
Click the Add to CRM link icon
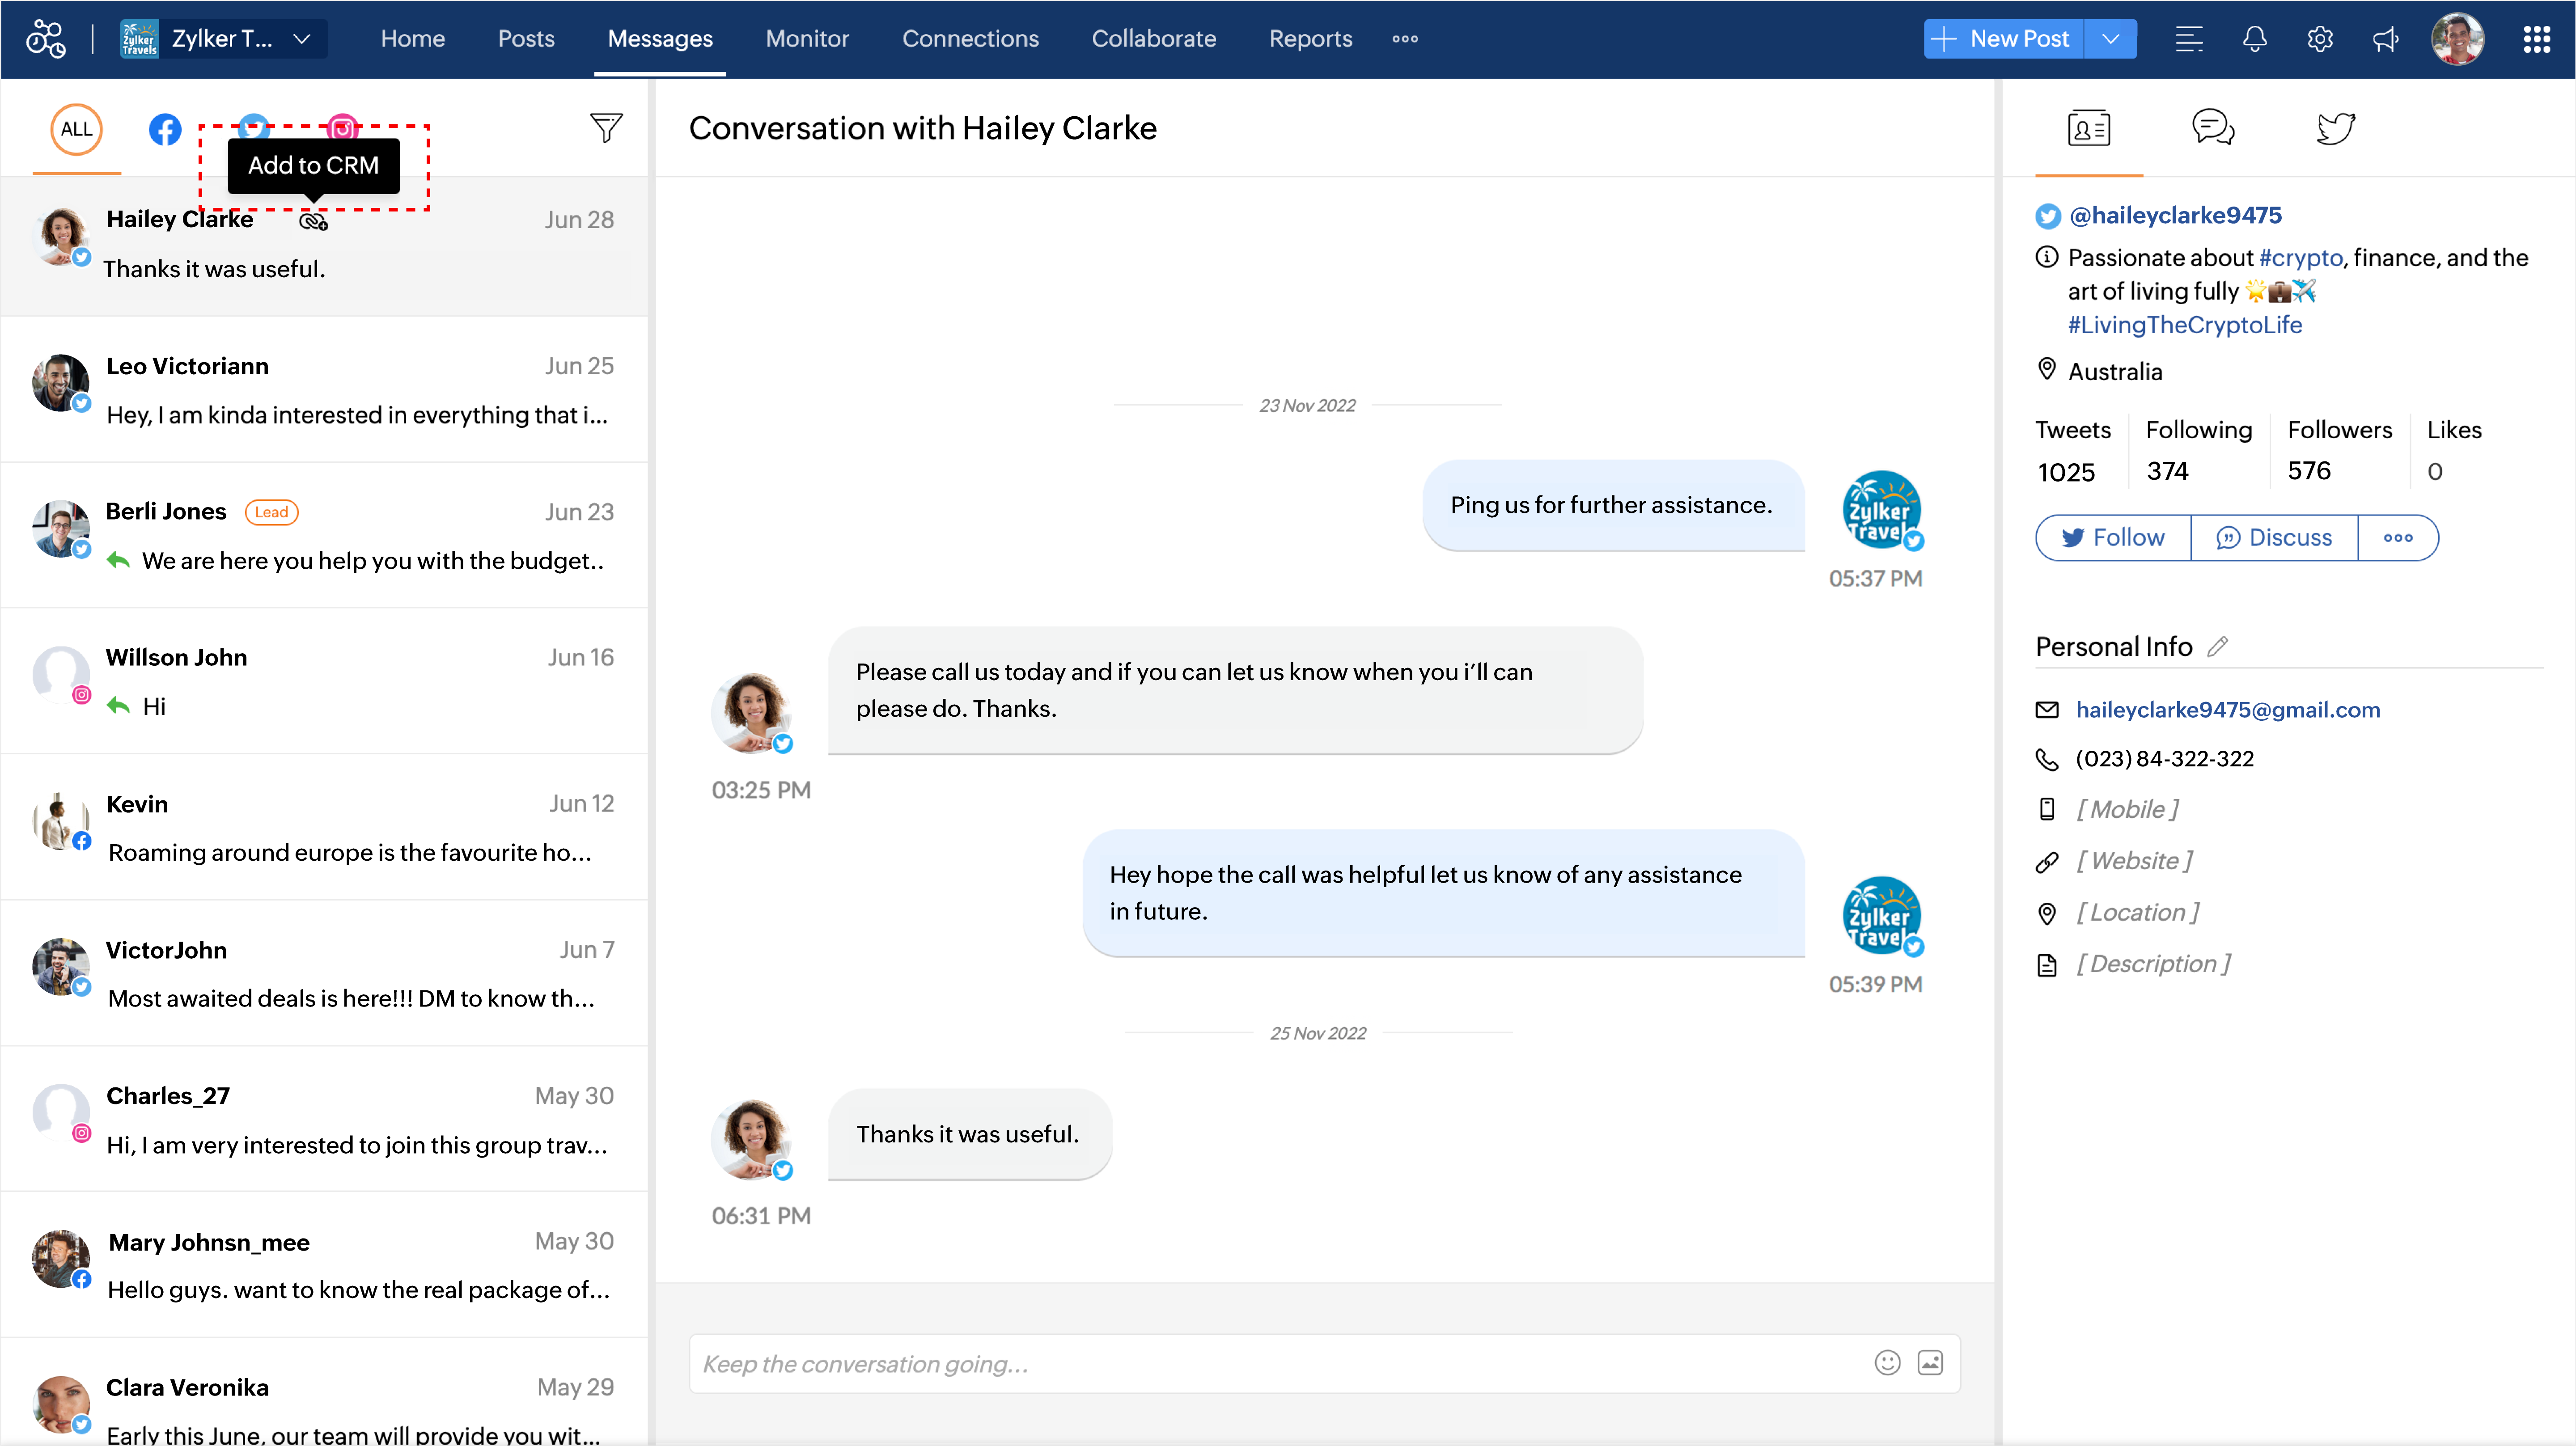tap(313, 221)
